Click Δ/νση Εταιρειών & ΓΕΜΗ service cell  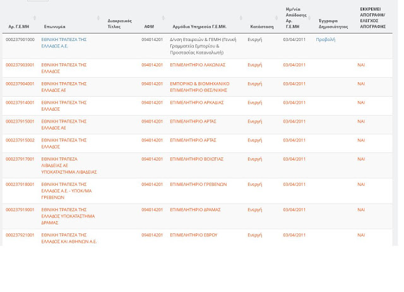coord(203,46)
